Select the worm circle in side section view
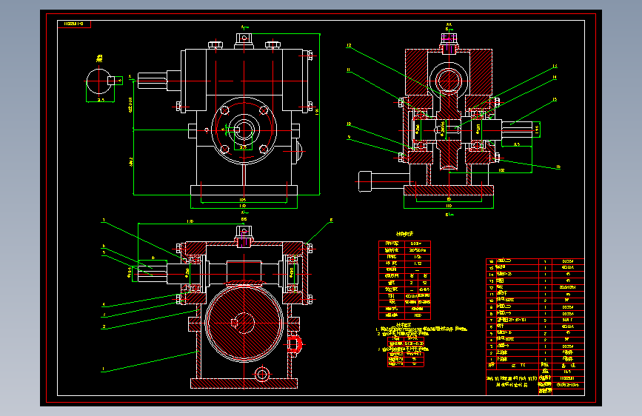This screenshot has height=416, width=642. 449,80
